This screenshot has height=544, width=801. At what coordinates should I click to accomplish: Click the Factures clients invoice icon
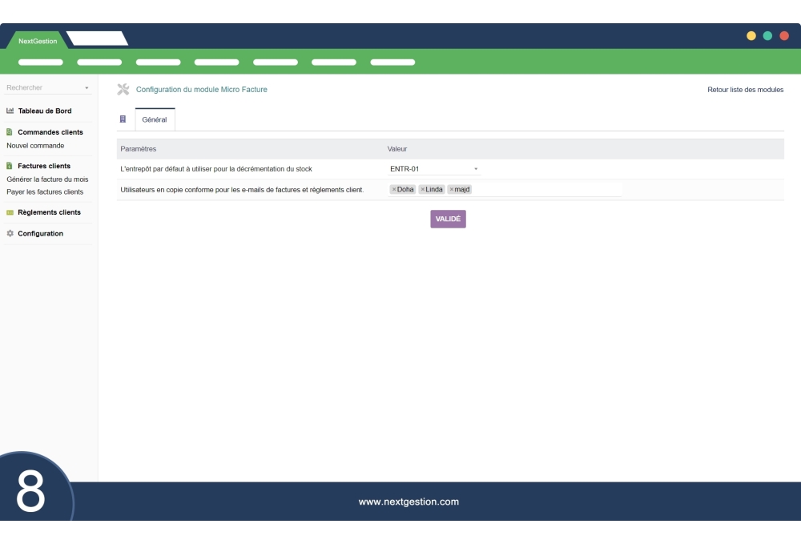pyautogui.click(x=10, y=166)
